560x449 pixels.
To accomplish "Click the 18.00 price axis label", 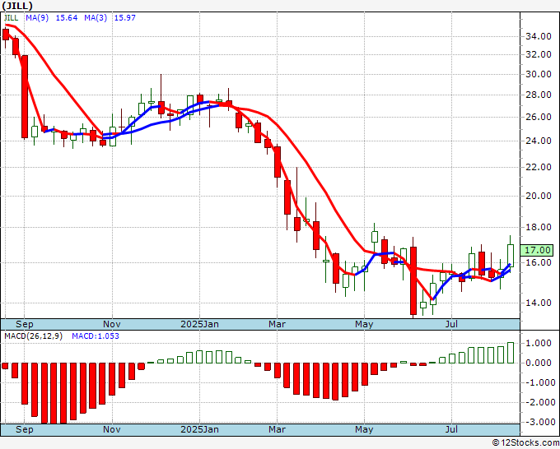I will [539, 227].
